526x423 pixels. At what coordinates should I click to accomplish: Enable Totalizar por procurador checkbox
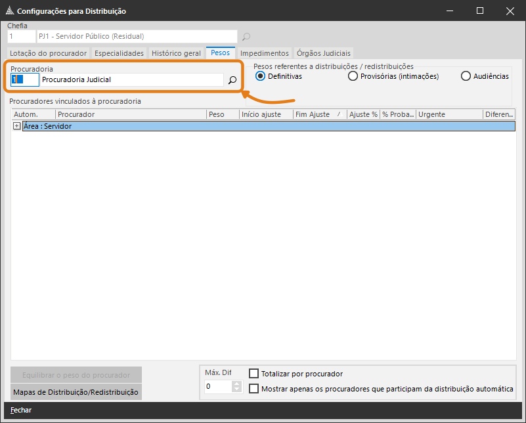pyautogui.click(x=253, y=374)
